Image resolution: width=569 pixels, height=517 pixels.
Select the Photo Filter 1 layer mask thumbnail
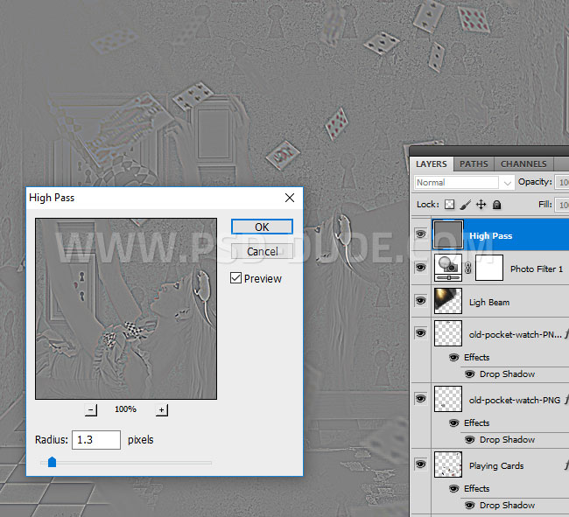(489, 268)
